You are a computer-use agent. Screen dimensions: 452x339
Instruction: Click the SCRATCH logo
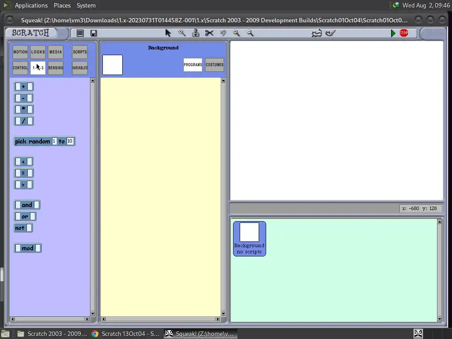[30, 33]
